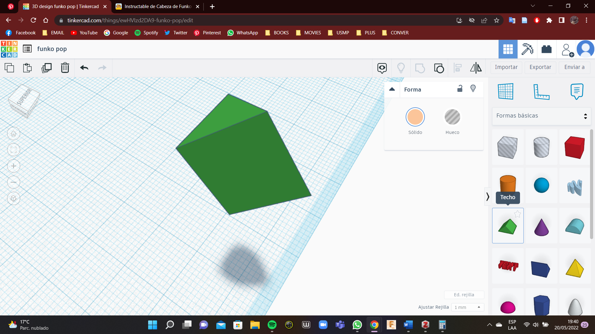Click the Importar button

pyautogui.click(x=506, y=67)
